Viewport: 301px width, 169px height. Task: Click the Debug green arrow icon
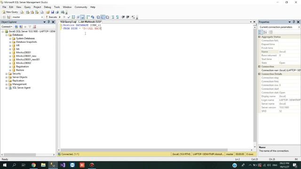coord(60,17)
